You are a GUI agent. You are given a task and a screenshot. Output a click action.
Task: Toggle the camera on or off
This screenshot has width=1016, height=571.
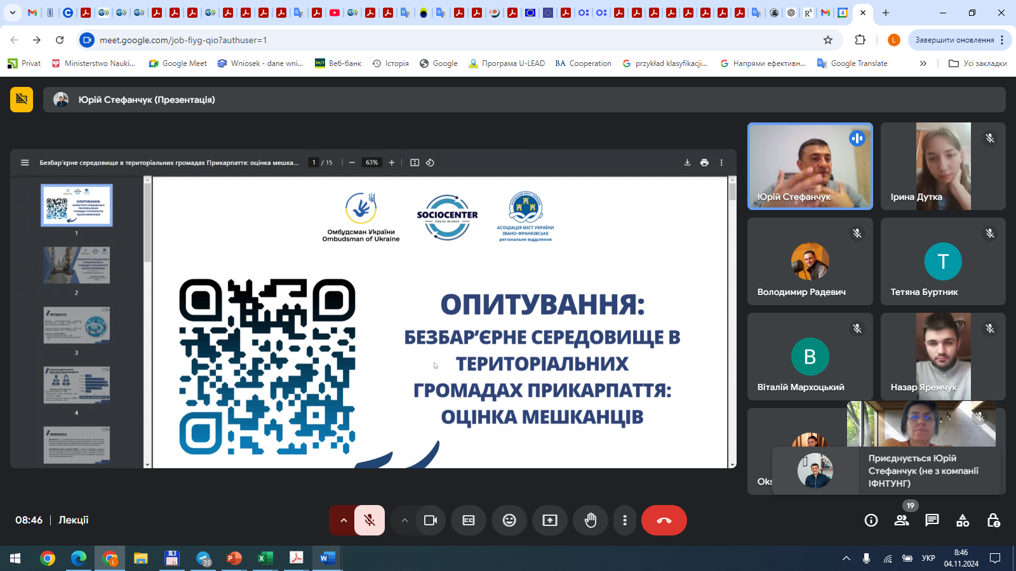(431, 520)
